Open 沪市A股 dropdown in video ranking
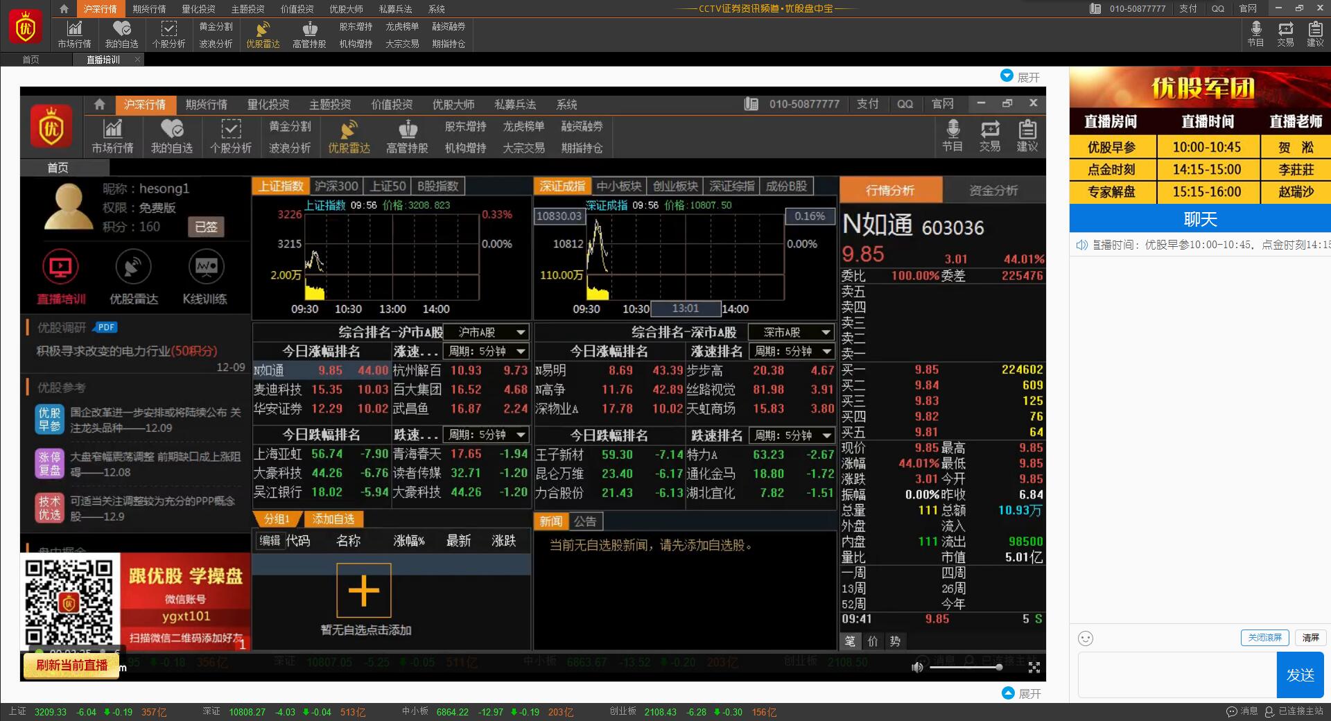 [486, 332]
